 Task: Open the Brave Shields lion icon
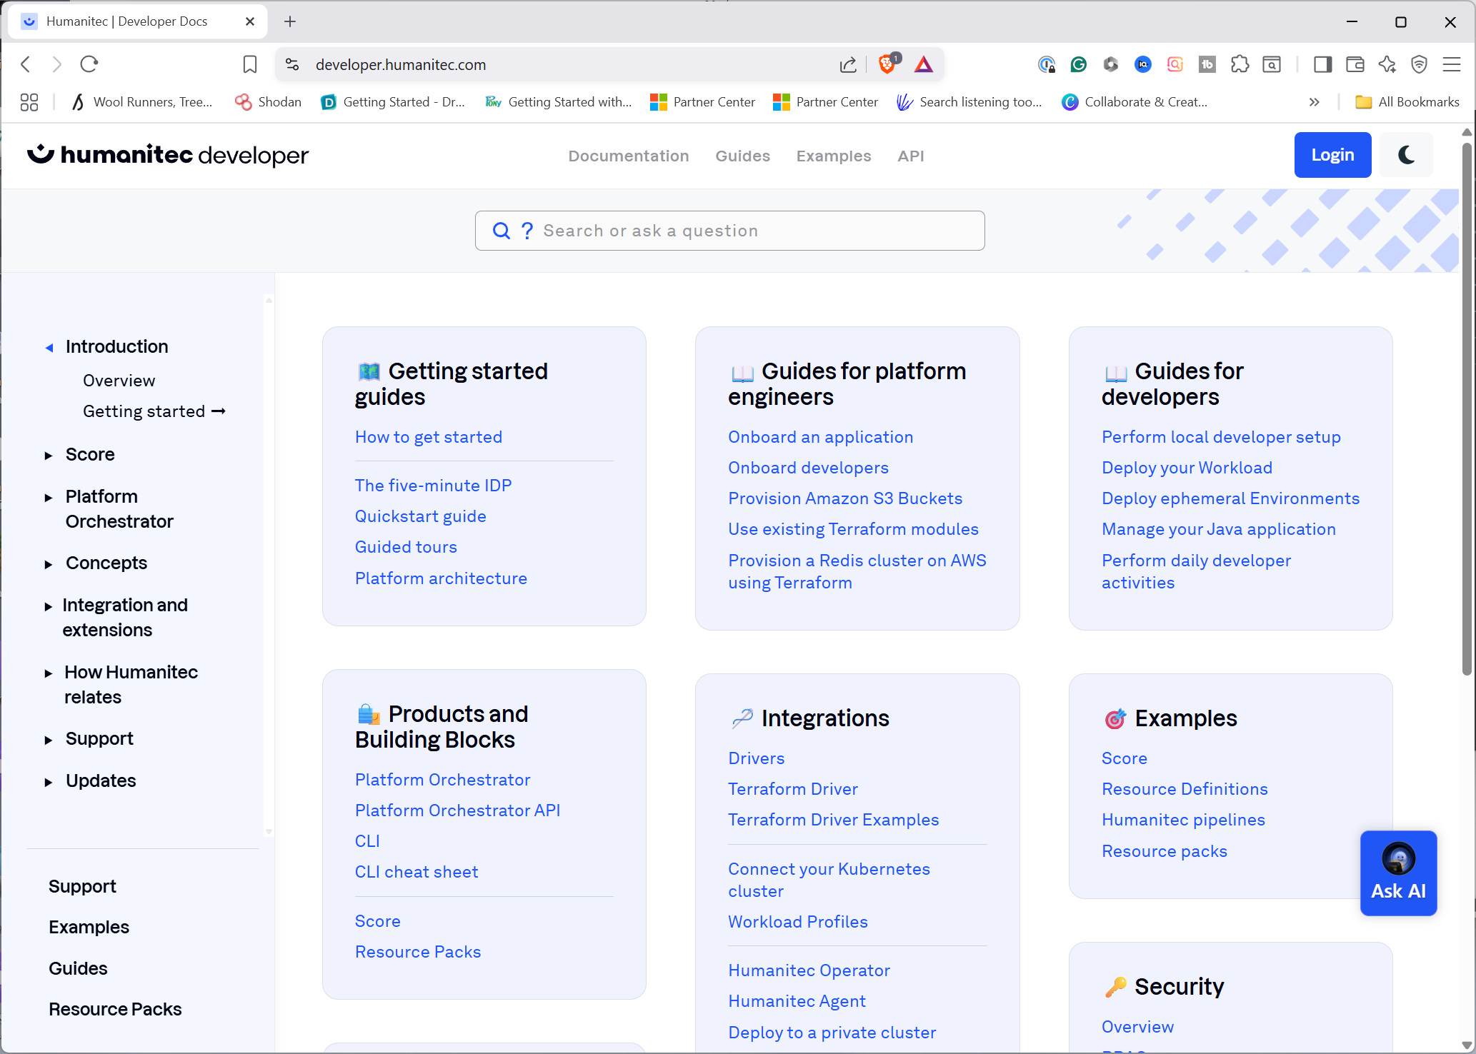click(x=888, y=64)
